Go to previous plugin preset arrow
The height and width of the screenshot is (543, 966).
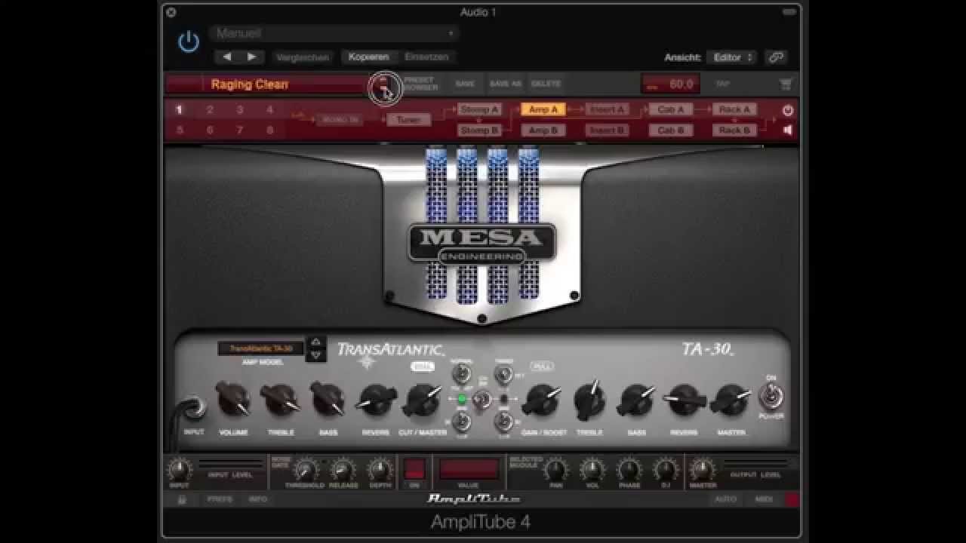(x=227, y=57)
